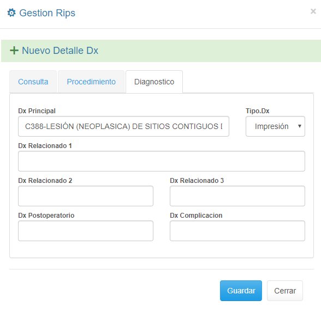
Task: Click the Gestion Rips title text
Action: [x=47, y=13]
